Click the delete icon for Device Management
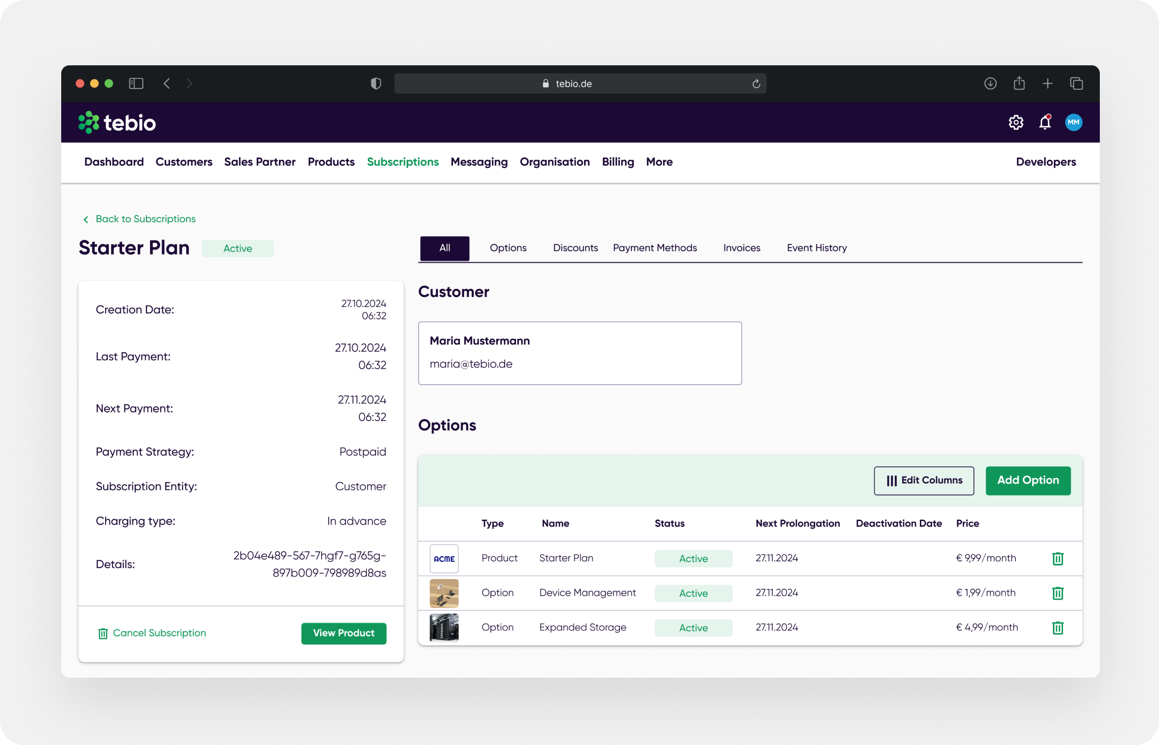 (x=1057, y=593)
